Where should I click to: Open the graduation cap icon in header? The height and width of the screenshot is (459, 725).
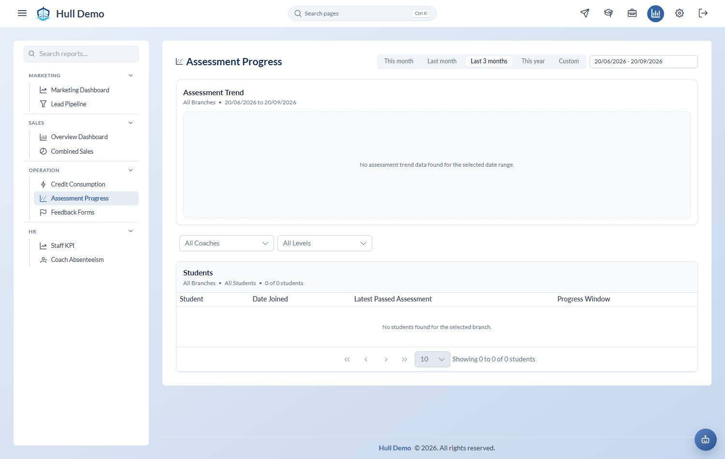609,13
